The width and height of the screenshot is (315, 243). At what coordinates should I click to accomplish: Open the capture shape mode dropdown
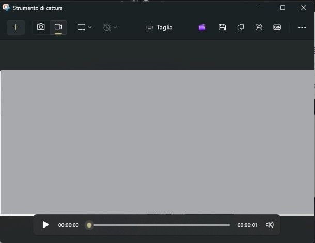(85, 27)
